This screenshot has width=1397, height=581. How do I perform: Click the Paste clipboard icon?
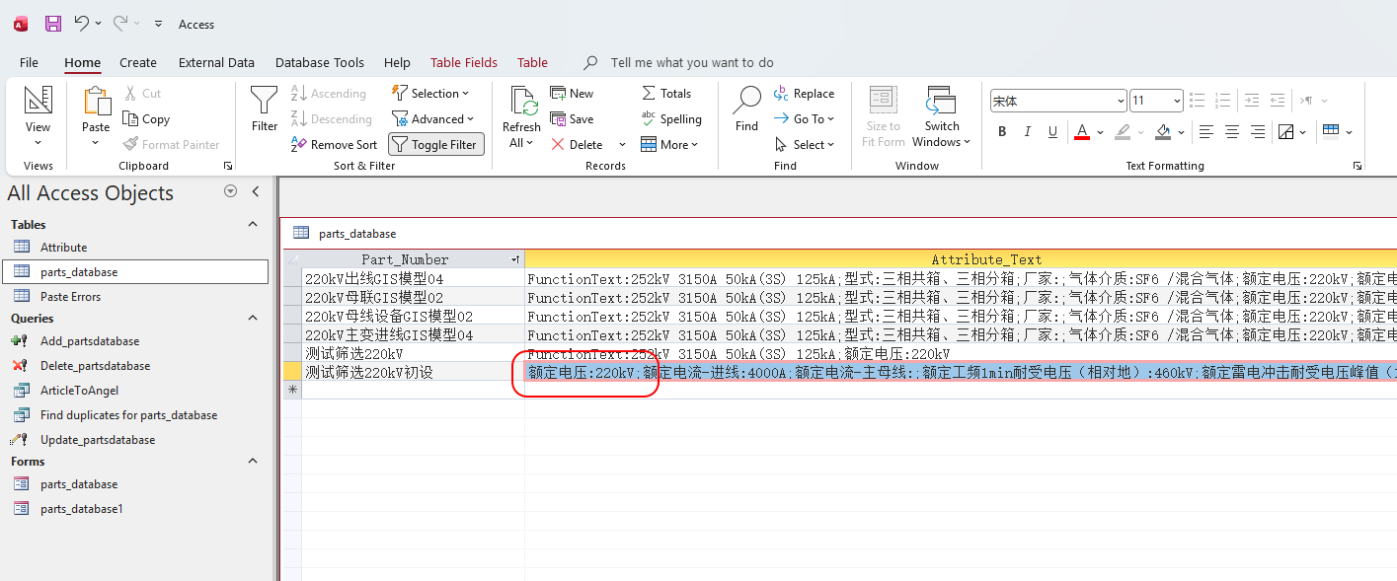[x=96, y=102]
